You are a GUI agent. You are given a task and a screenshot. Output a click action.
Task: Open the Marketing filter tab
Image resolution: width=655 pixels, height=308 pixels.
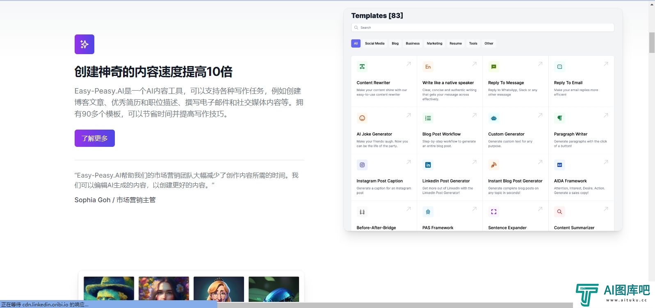pyautogui.click(x=434, y=43)
